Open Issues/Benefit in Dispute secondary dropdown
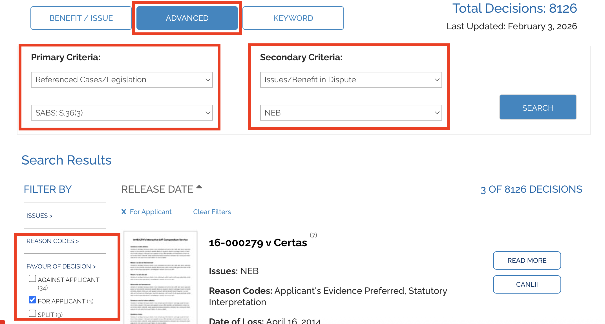Viewport: 605px width, 324px height. [351, 80]
